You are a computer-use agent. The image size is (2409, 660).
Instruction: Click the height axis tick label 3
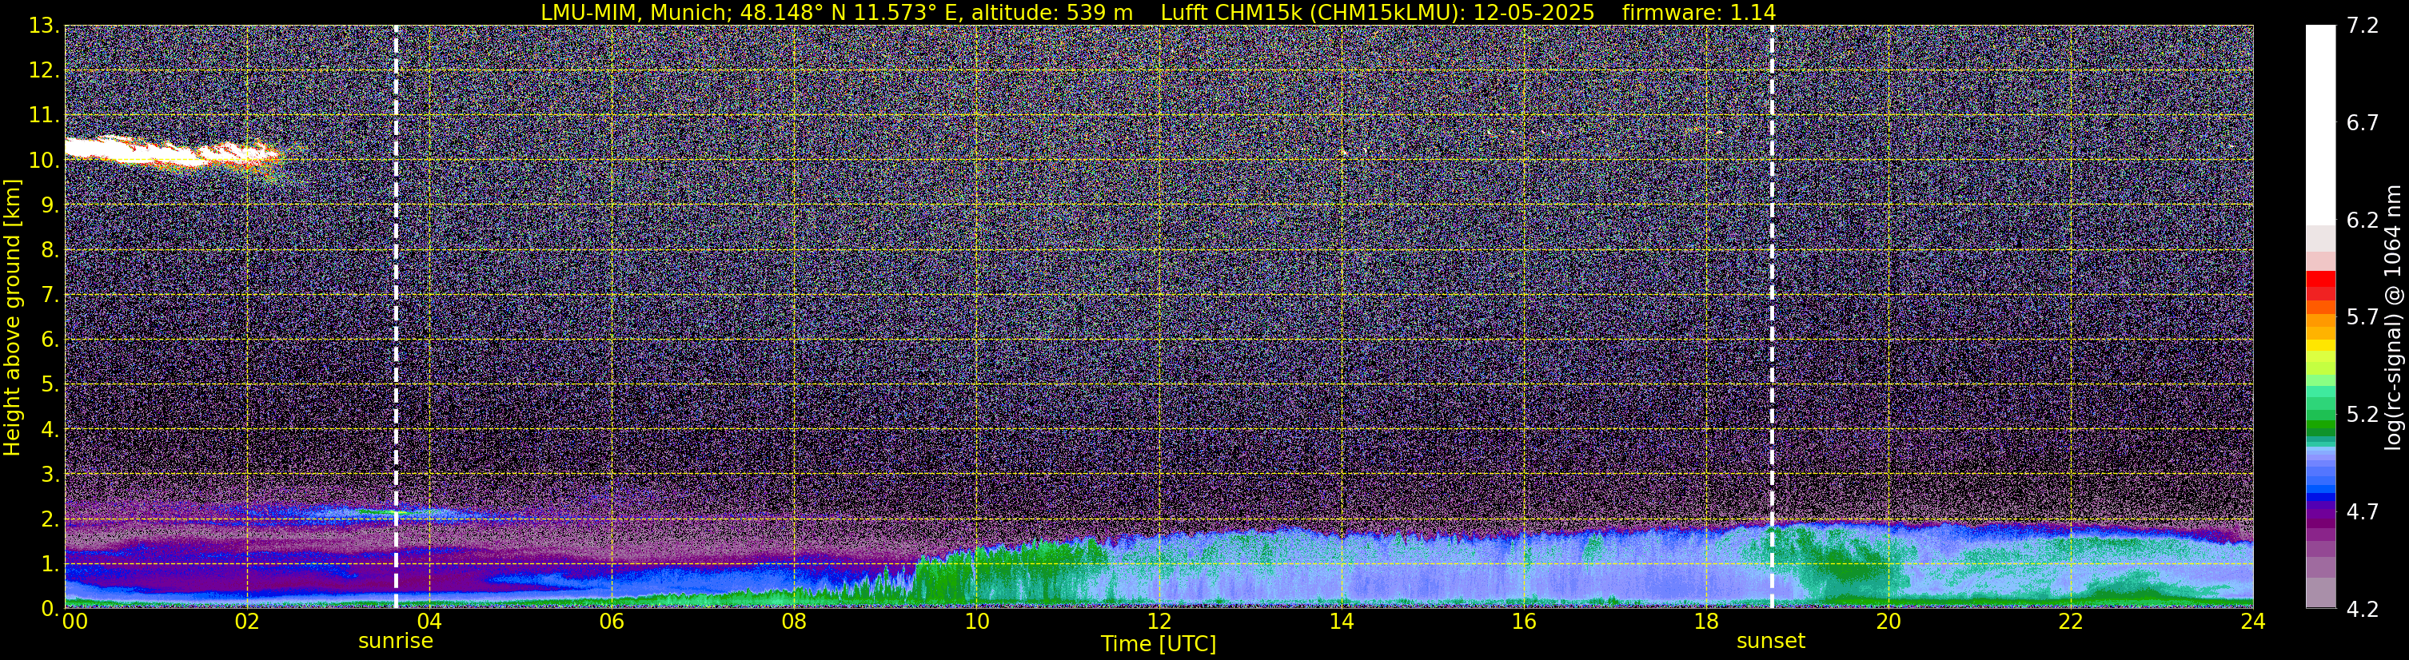49,475
